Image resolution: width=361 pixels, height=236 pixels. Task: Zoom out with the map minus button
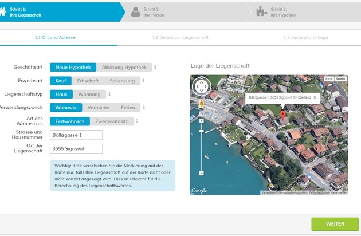202,172
